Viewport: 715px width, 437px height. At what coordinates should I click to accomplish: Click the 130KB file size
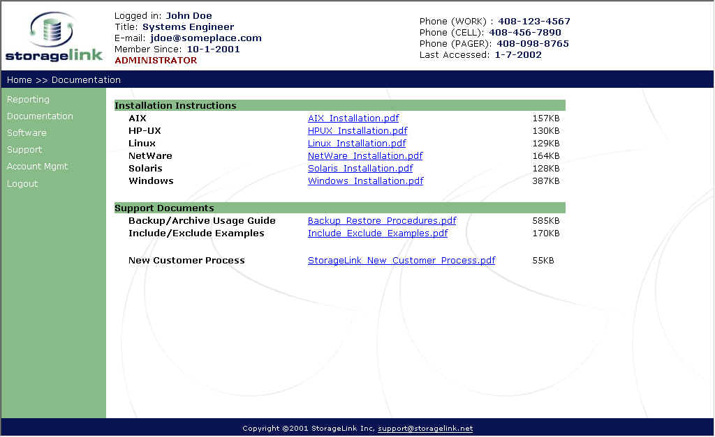click(546, 130)
